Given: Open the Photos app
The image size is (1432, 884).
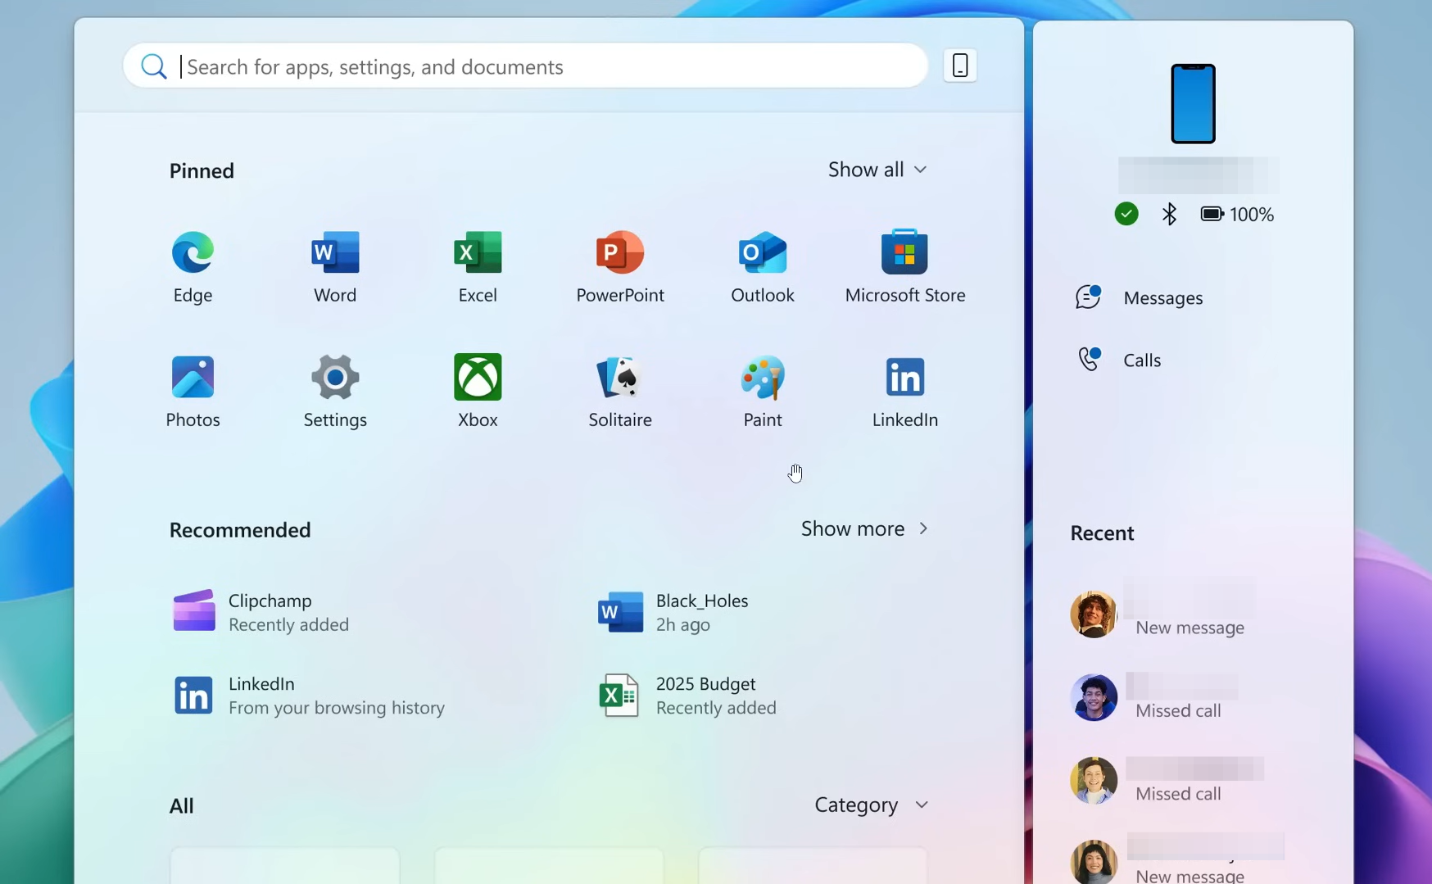Looking at the screenshot, I should pos(192,391).
